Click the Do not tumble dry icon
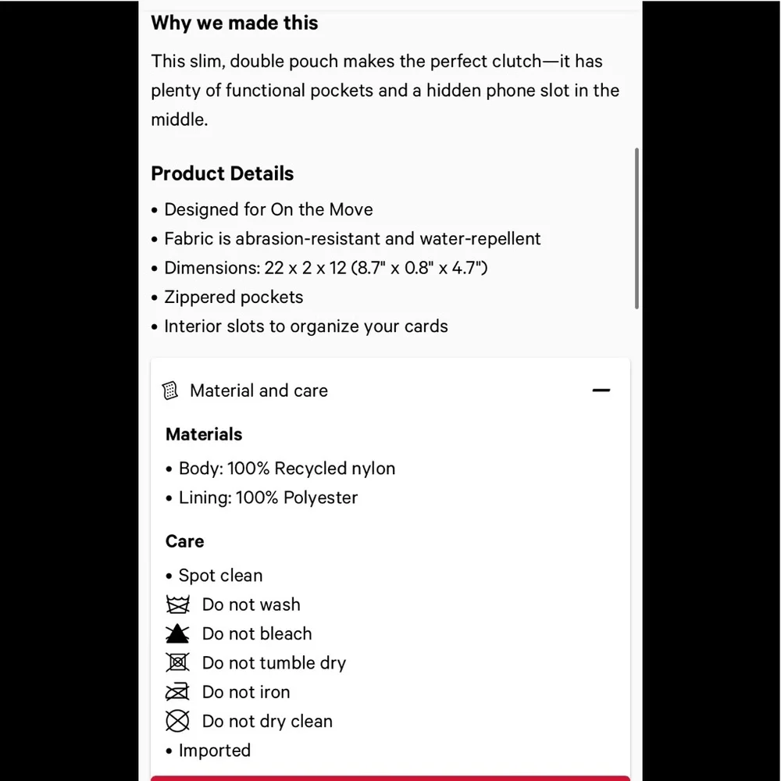 click(178, 662)
